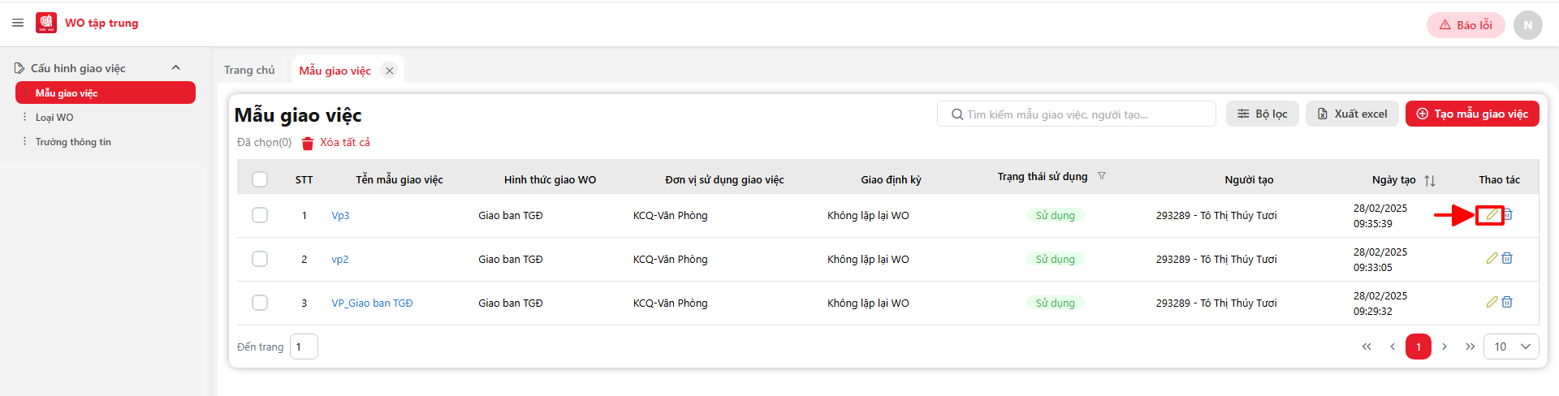Image resolution: width=1559 pixels, height=396 pixels.
Task: Click the Tạo mẫu giao việc button
Action: (x=1472, y=114)
